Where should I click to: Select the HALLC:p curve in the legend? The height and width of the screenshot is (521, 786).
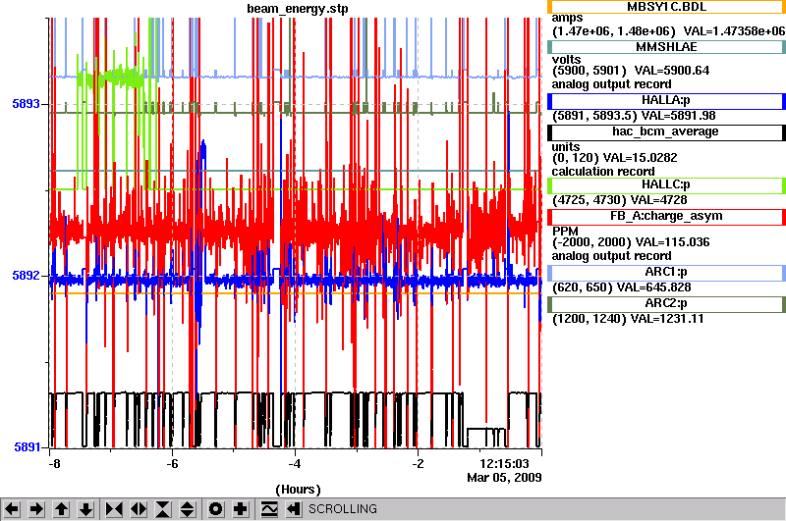(x=666, y=185)
